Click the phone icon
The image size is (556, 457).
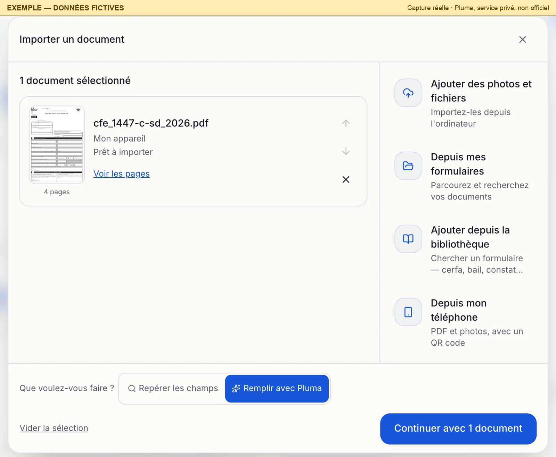tap(408, 312)
